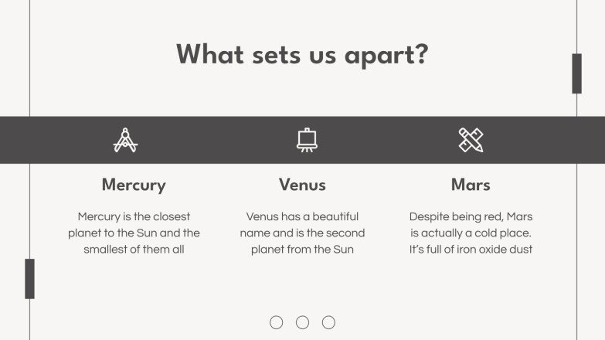The image size is (605, 340).
Task: Select the dark rectangle on the right line
Action: pos(576,73)
